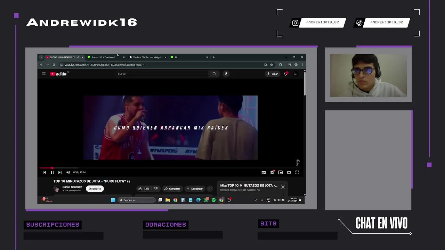Image resolution: width=445 pixels, height=250 pixels.
Task: Click the YouTube search magnifier button
Action: [214, 74]
